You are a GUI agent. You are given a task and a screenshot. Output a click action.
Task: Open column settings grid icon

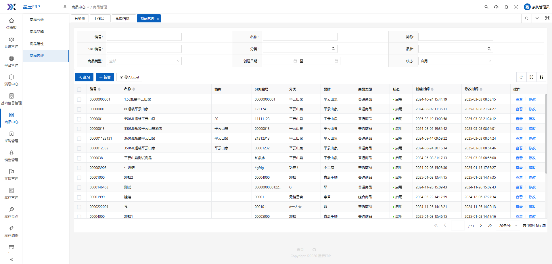tap(541, 77)
